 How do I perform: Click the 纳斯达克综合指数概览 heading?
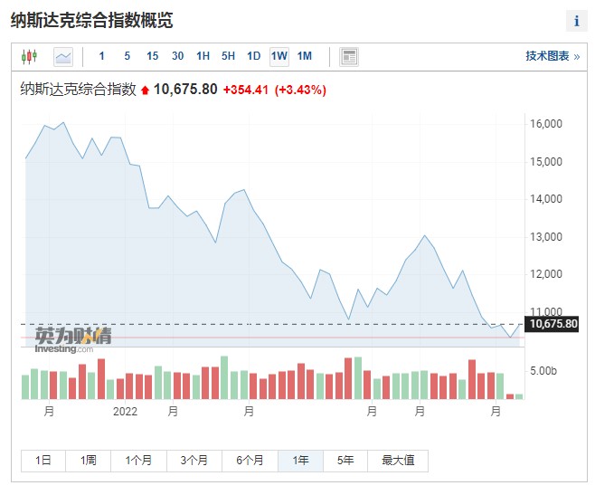click(x=91, y=20)
